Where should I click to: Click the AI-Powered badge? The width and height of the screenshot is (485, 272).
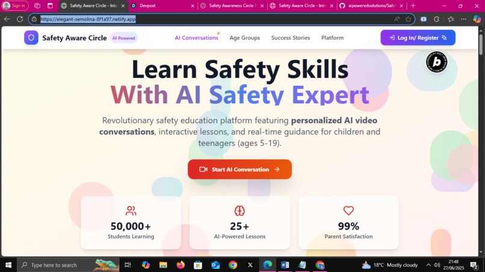coord(124,38)
